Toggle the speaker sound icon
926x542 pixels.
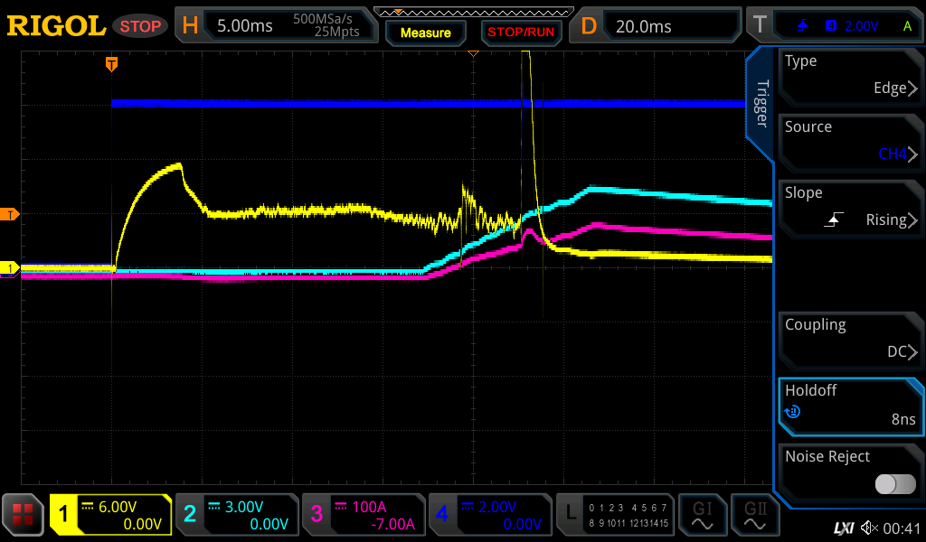coord(869,528)
